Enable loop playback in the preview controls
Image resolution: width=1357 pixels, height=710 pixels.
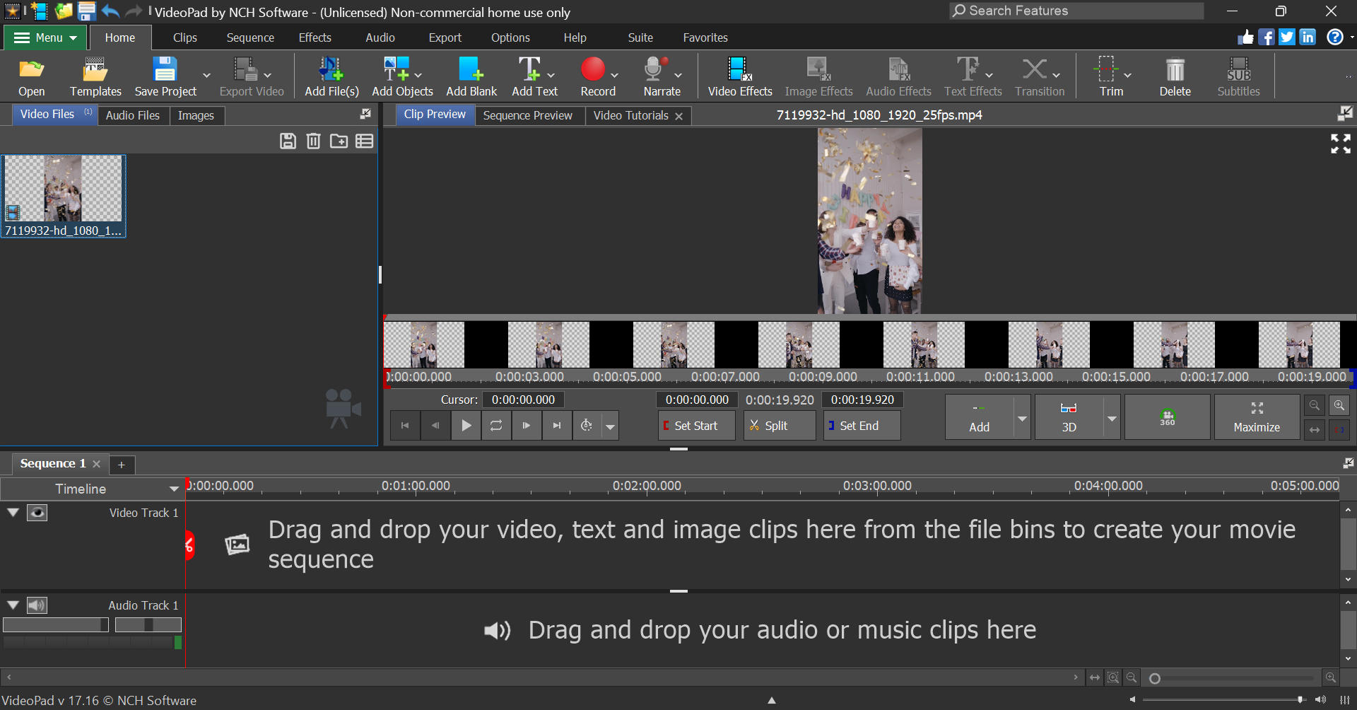496,425
